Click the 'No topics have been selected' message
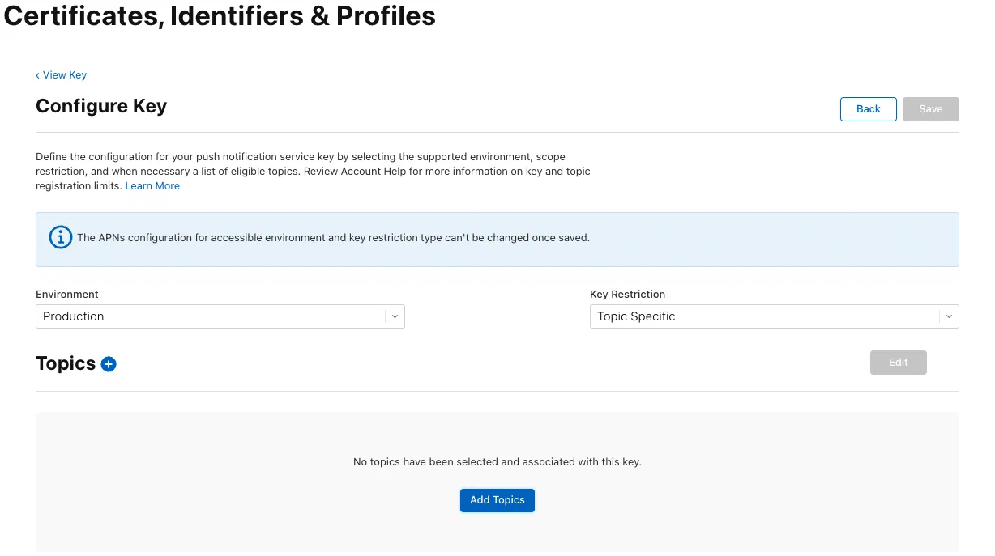995x556 pixels. pyautogui.click(x=497, y=462)
